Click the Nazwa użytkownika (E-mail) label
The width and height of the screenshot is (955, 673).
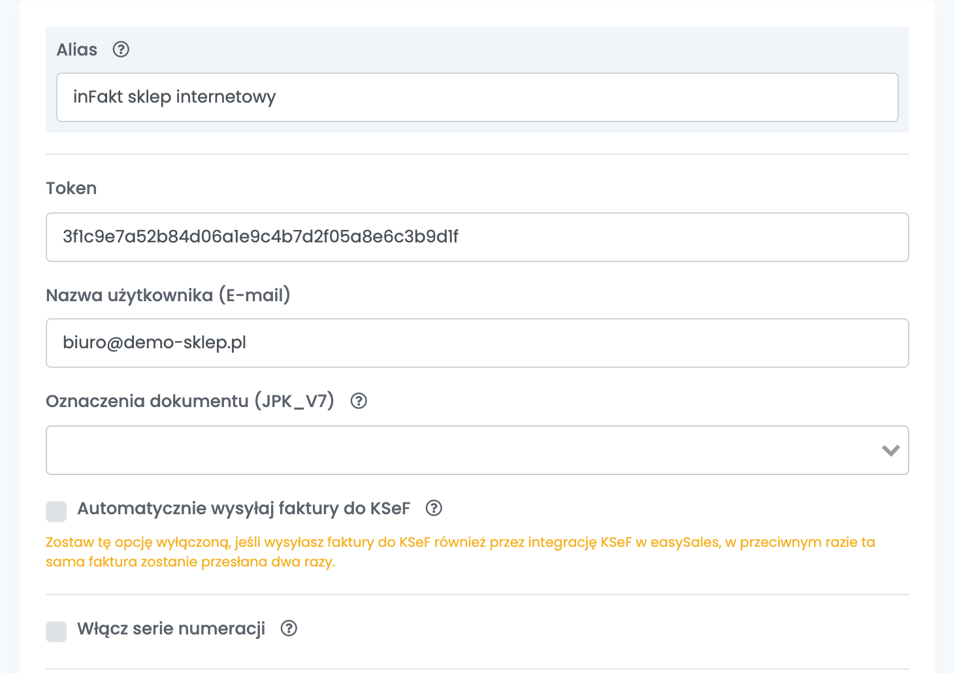click(169, 295)
